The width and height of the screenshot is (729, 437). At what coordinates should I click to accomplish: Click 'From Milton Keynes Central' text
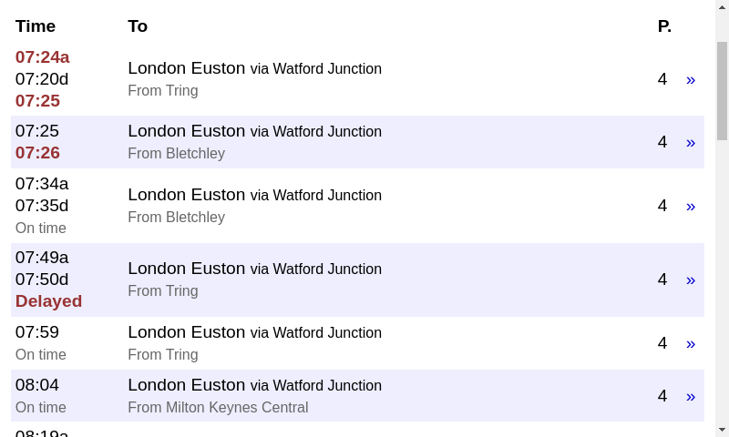click(218, 407)
